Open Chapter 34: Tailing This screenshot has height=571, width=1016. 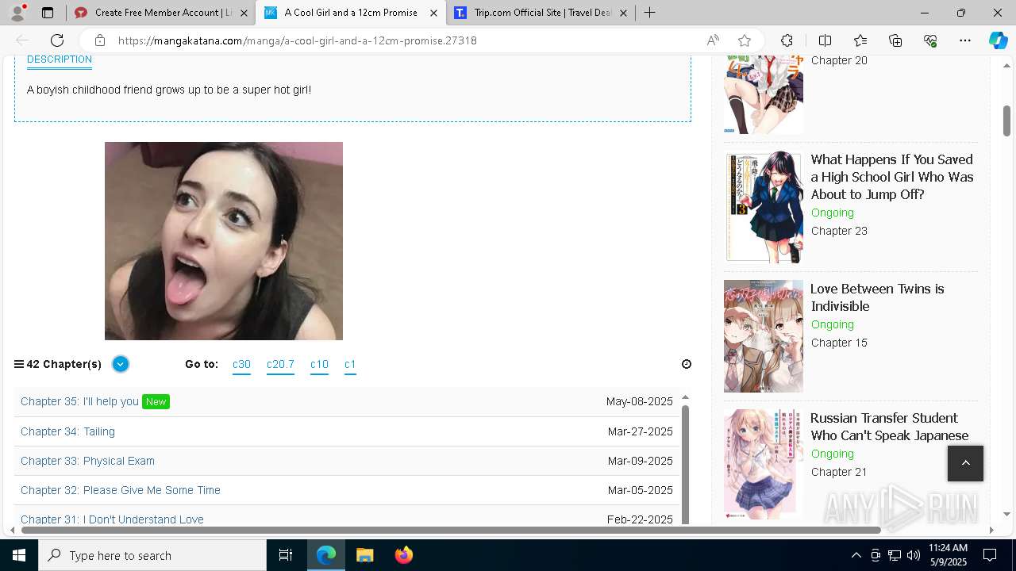[x=67, y=431]
